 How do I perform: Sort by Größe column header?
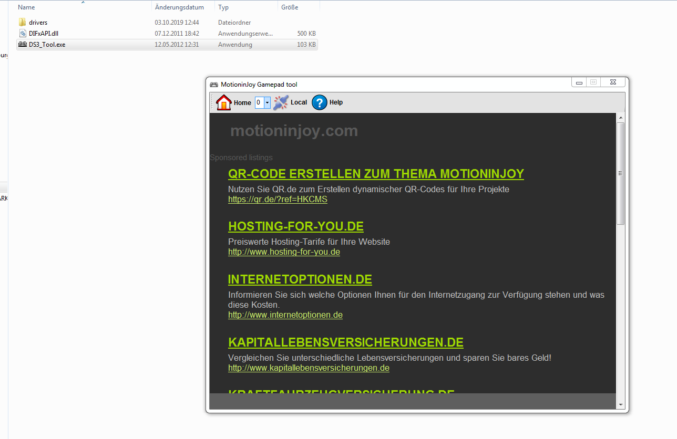(290, 7)
